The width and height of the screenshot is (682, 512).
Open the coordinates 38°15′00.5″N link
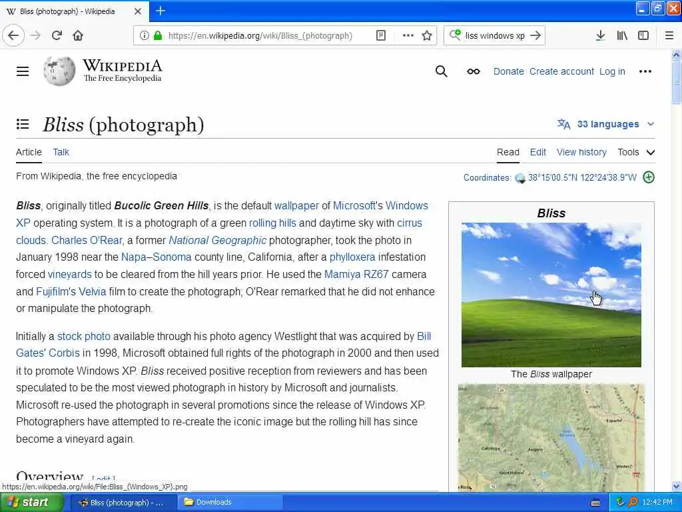pyautogui.click(x=582, y=177)
